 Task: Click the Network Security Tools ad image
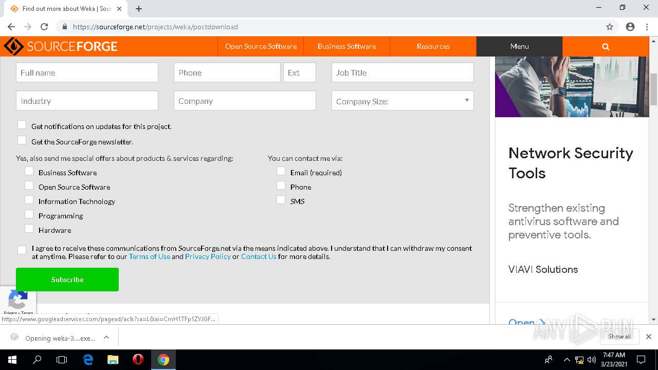[x=572, y=87]
